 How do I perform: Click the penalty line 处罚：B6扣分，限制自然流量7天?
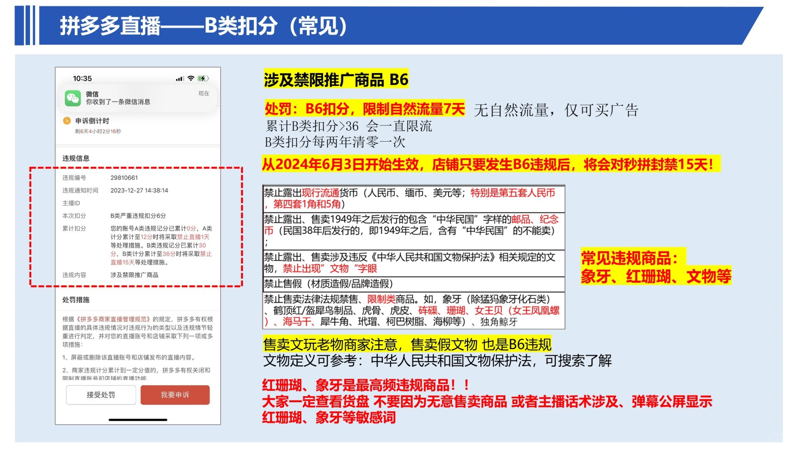(364, 109)
